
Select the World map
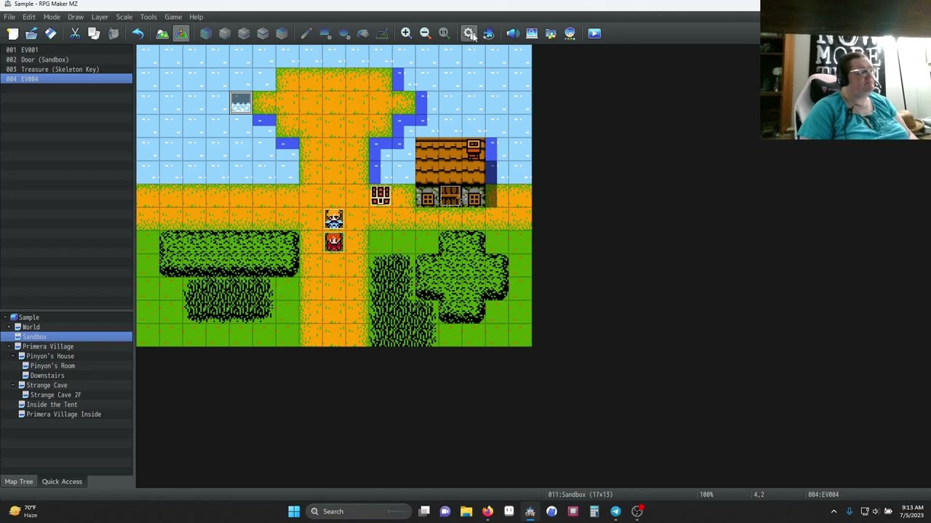[31, 327]
